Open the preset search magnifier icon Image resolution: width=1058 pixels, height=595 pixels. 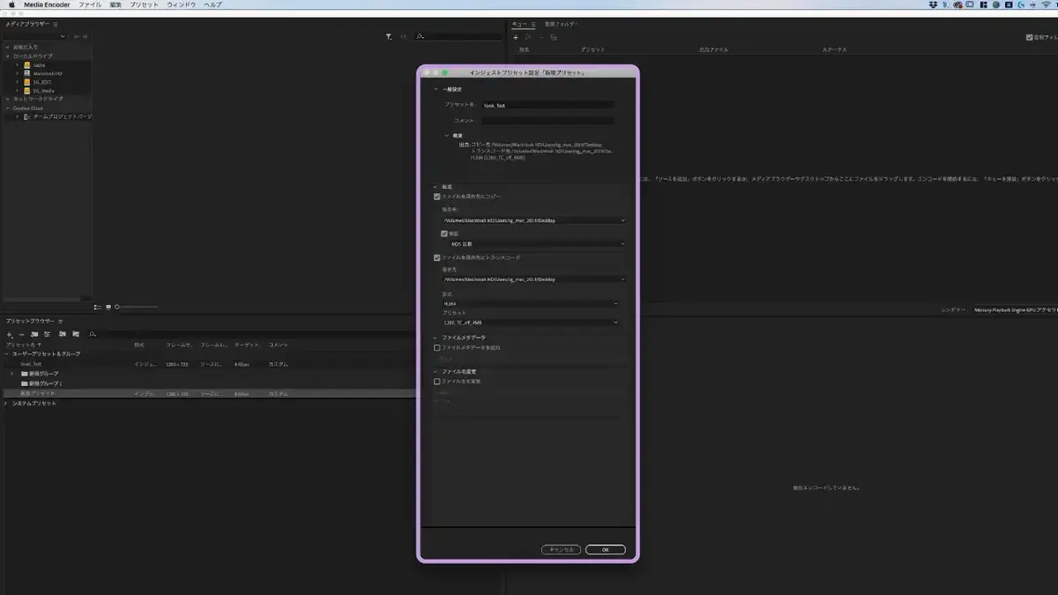tap(93, 334)
